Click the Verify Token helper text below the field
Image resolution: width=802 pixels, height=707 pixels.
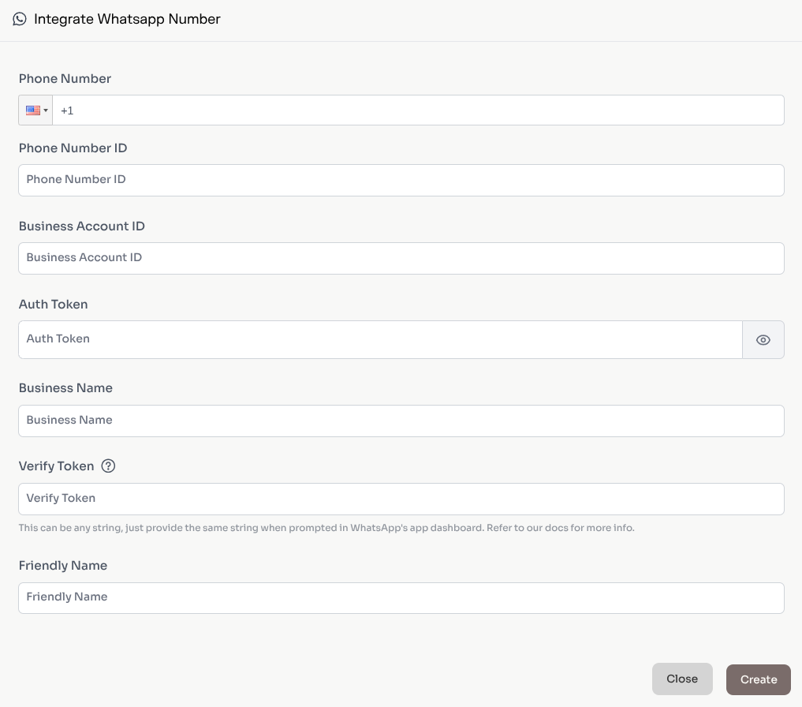click(x=326, y=527)
